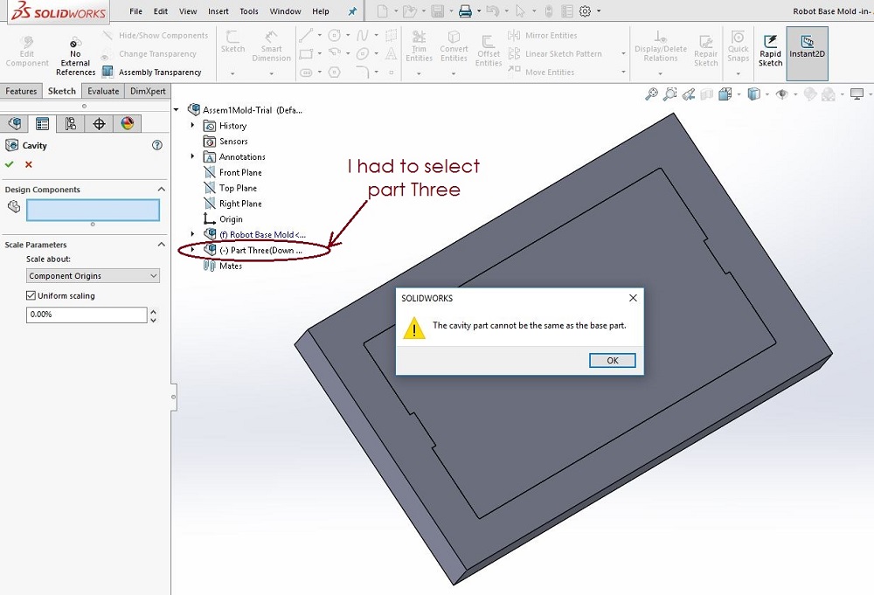Open the View Orientation cube icon
Viewport: 874px width, 595px height.
point(725,94)
